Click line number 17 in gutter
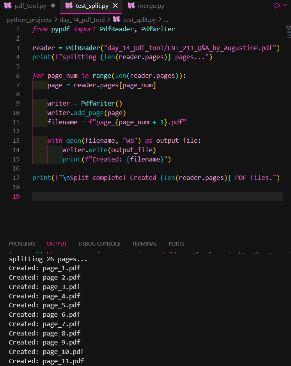 (16, 178)
